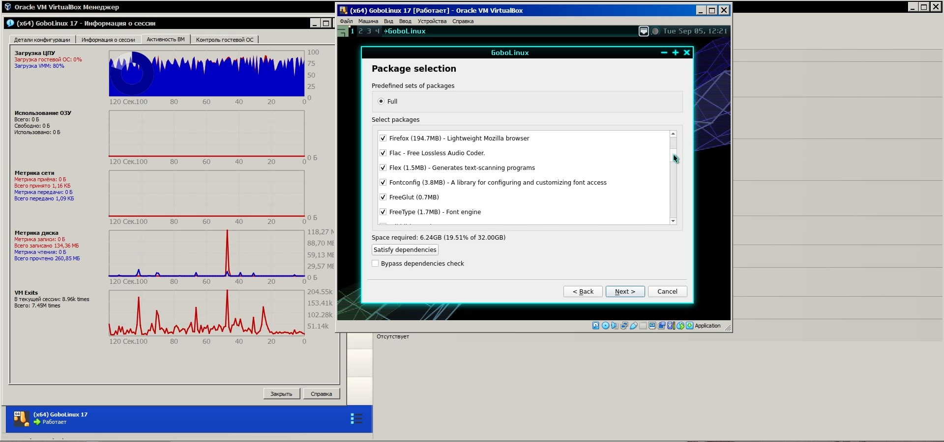Switch to the Детали конфигурации tab
Viewport: 944px width, 442px height.
point(42,40)
